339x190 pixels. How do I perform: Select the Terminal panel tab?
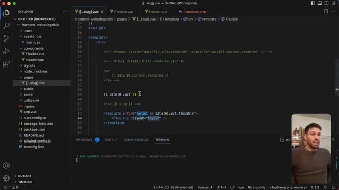pos(163,140)
